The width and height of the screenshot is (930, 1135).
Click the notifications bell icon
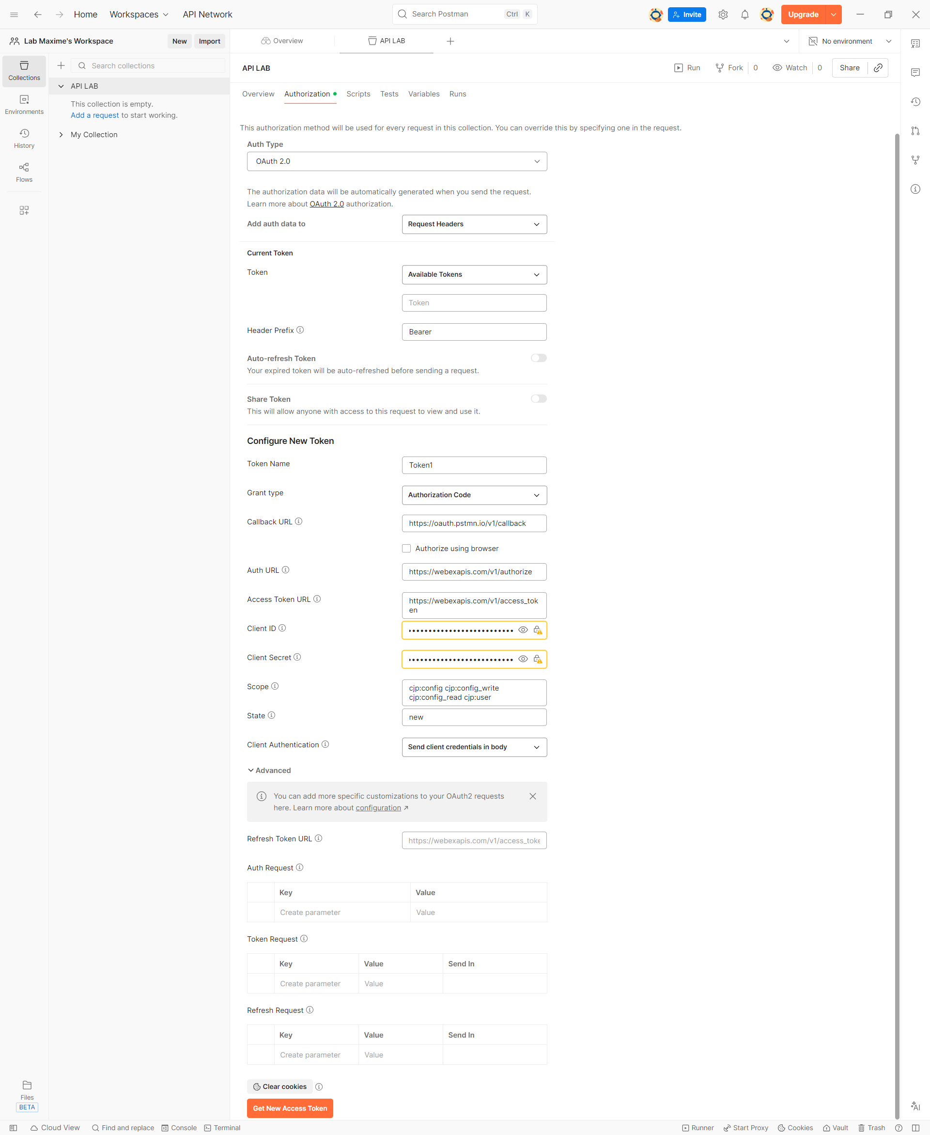[744, 15]
